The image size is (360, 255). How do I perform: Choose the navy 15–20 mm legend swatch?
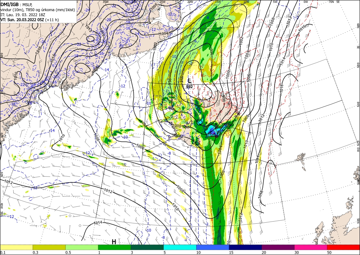246,247
